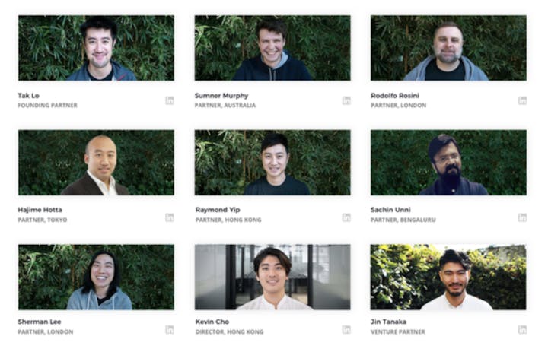The height and width of the screenshot is (352, 548).
Task: Open Raymond Yip's LinkedIn icon
Action: pyautogui.click(x=346, y=217)
